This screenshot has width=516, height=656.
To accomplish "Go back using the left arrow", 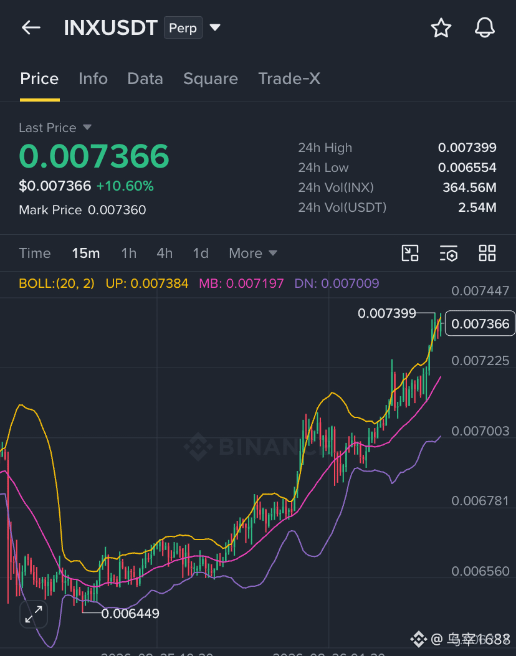I will 31,28.
